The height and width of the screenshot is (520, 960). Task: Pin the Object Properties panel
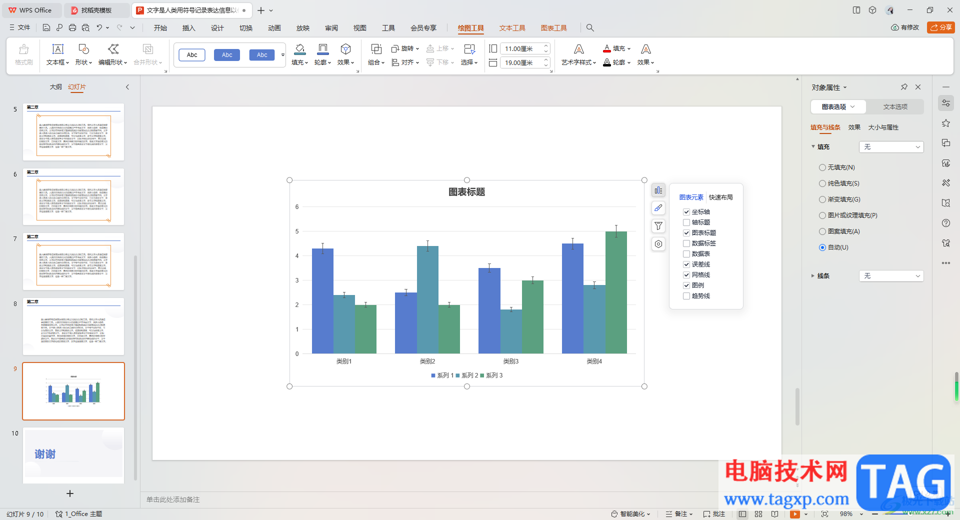(x=904, y=87)
